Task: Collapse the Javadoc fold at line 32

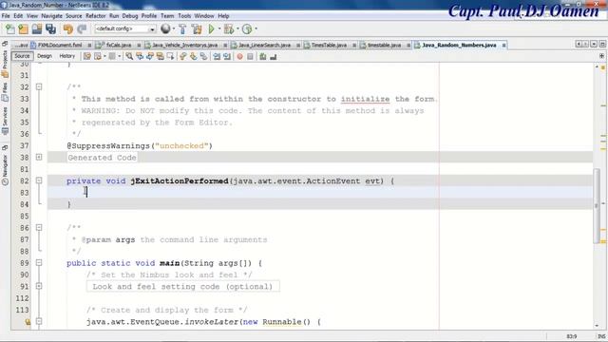Action: tap(39, 86)
